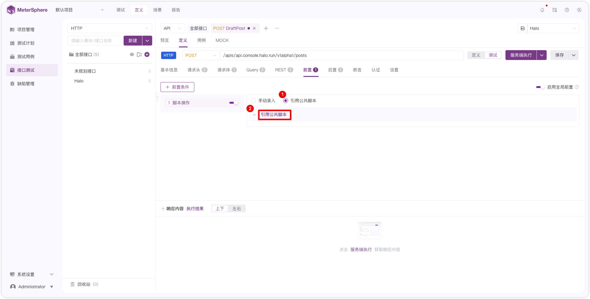This screenshot has width=590, height=299.
Task: Toggle 启用全局前置 switch
Action: coord(540,87)
